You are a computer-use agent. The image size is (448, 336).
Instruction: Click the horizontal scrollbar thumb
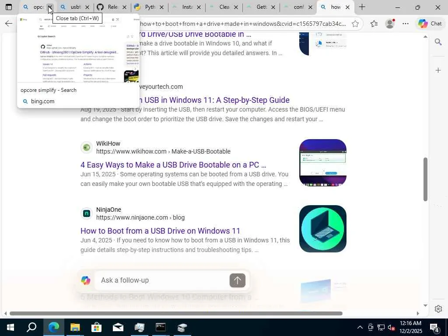point(176,313)
